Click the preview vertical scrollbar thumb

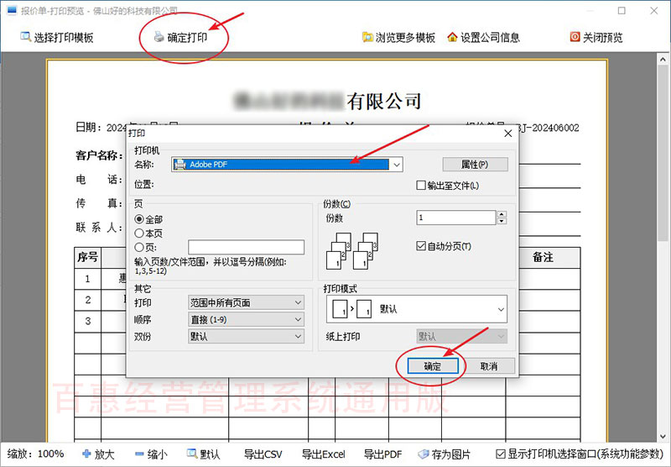663,153
